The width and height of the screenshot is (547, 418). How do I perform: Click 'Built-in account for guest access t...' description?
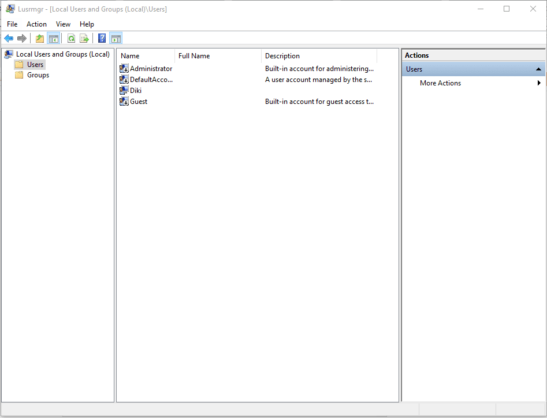319,102
